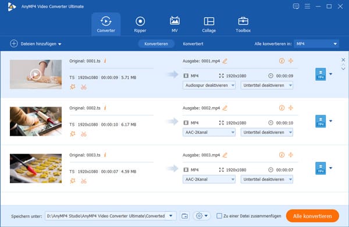Viewport: 349px width, 227px height.
Task: Show info for original 0001.ts
Action: coord(105,61)
